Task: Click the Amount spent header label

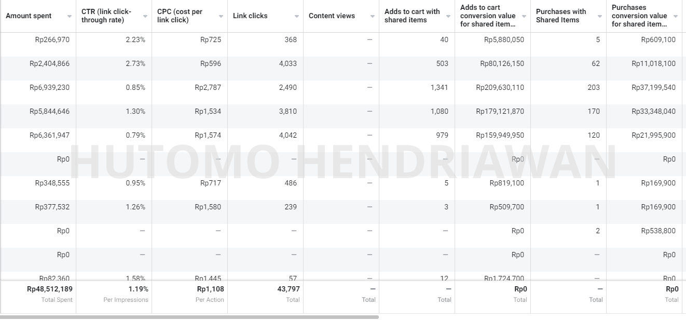Action: [x=29, y=16]
